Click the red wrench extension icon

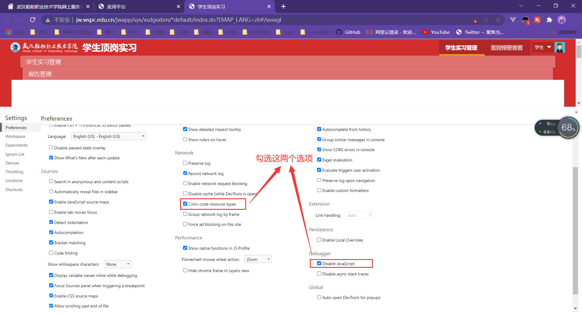pyautogui.click(x=537, y=20)
